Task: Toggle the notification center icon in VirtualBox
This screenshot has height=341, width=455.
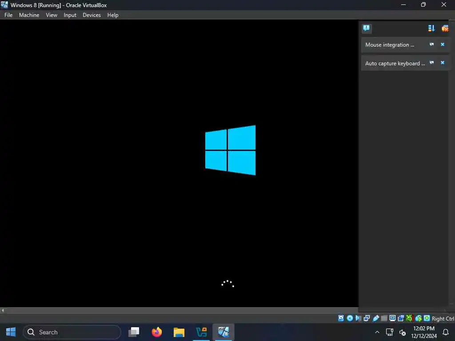Action: (x=367, y=28)
